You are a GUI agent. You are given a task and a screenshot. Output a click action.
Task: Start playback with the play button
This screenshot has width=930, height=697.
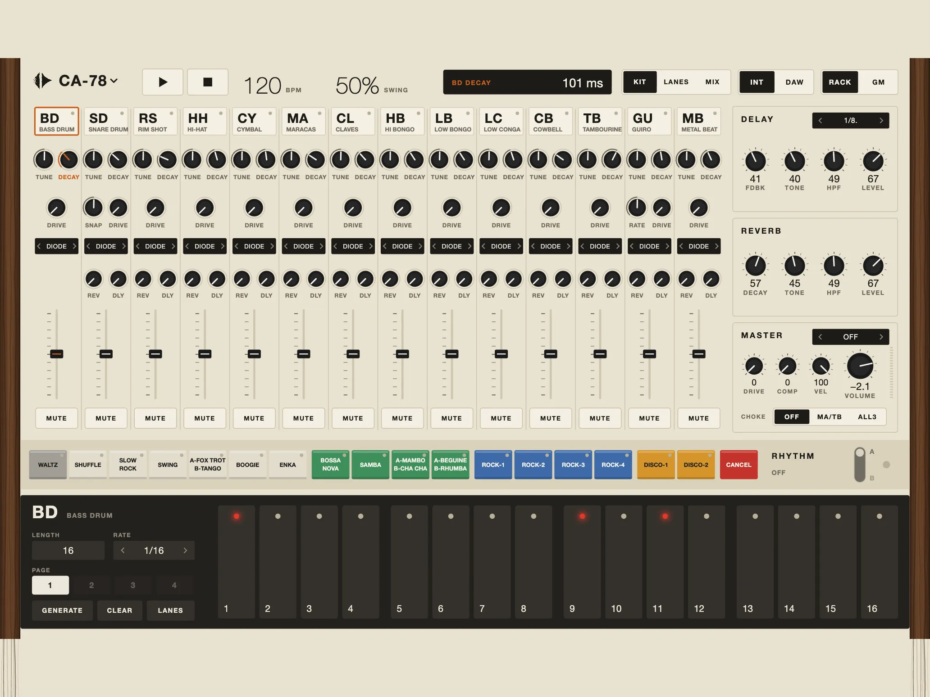(163, 82)
